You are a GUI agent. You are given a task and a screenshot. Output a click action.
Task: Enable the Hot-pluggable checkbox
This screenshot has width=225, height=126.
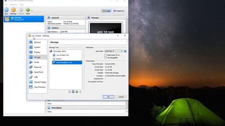[x=105, y=58]
